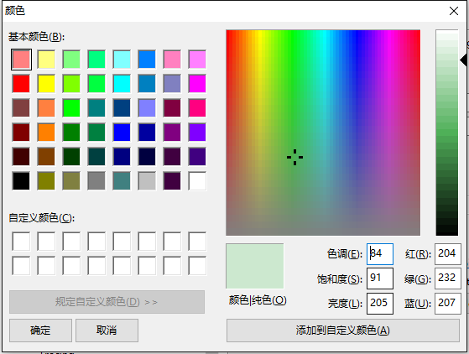Click the luminosity slider arrow marker
Screen dimensions: 469x354
pyautogui.click(x=463, y=60)
